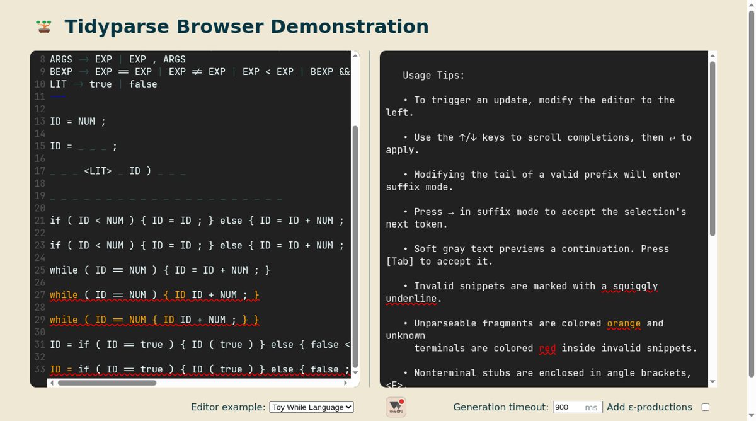The image size is (756, 421).
Task: Click the red-colored word 'red'
Action: click(547, 348)
